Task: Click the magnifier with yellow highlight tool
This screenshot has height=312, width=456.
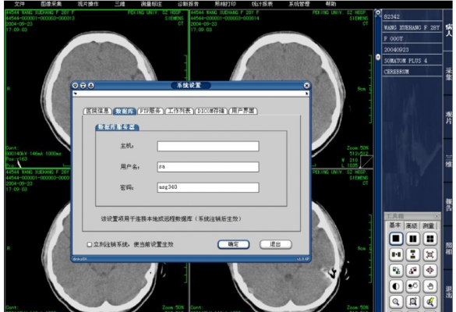Action: (x=429, y=302)
